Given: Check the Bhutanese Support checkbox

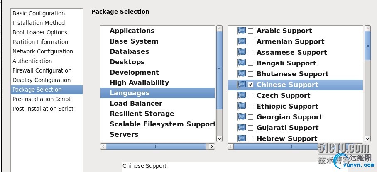Looking at the screenshot, I should [251, 74].
